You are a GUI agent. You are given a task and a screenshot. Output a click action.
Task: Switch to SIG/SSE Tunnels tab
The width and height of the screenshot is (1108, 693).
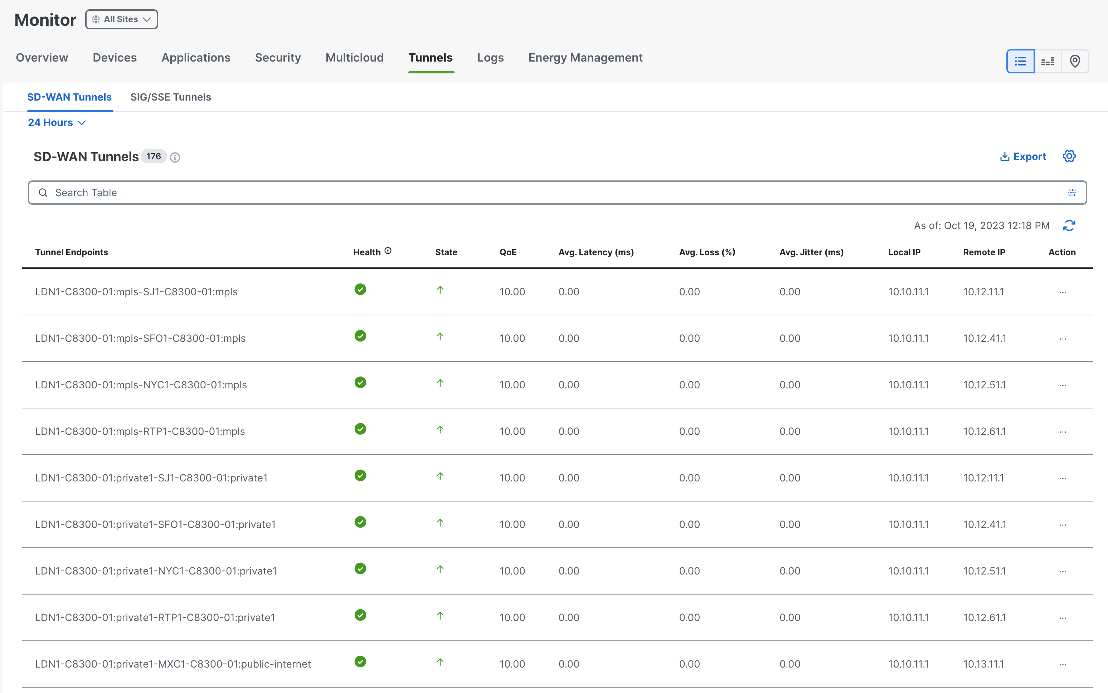[x=170, y=97]
